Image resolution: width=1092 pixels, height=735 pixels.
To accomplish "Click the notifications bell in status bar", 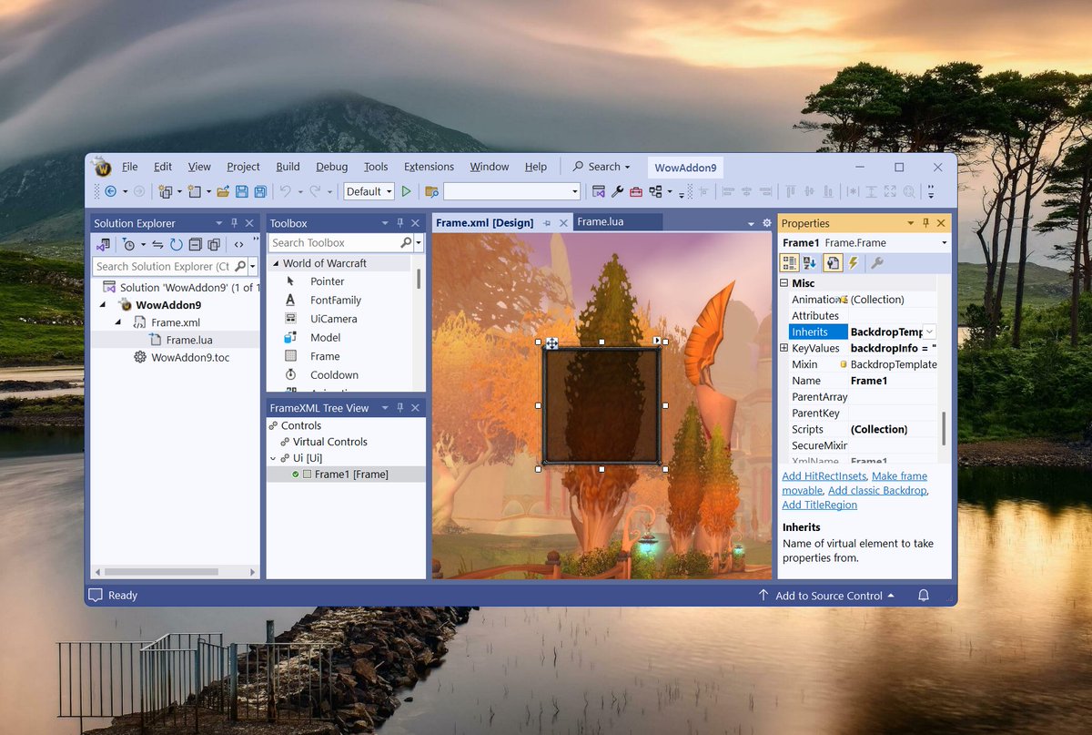I will tap(924, 596).
